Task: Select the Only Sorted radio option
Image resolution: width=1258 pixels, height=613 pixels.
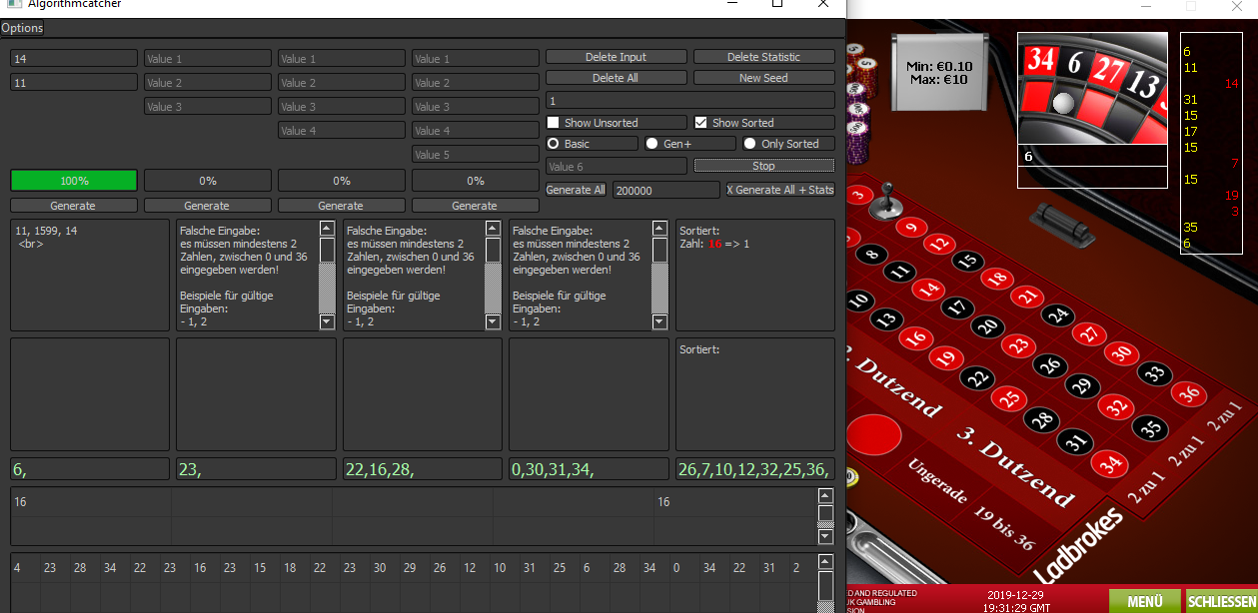Action: coord(749,144)
